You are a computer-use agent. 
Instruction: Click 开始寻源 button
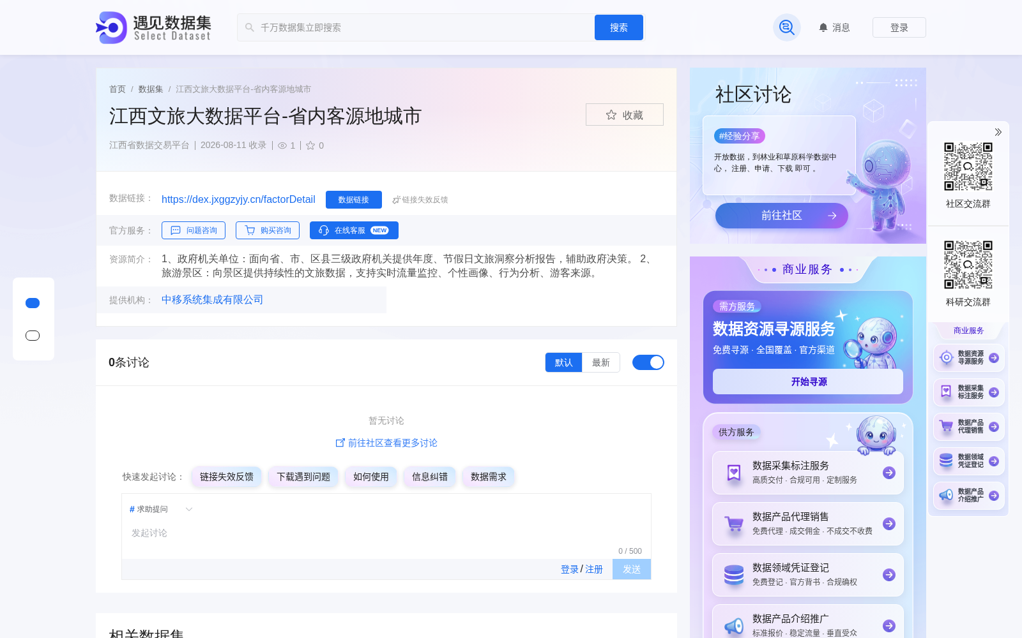tap(808, 382)
